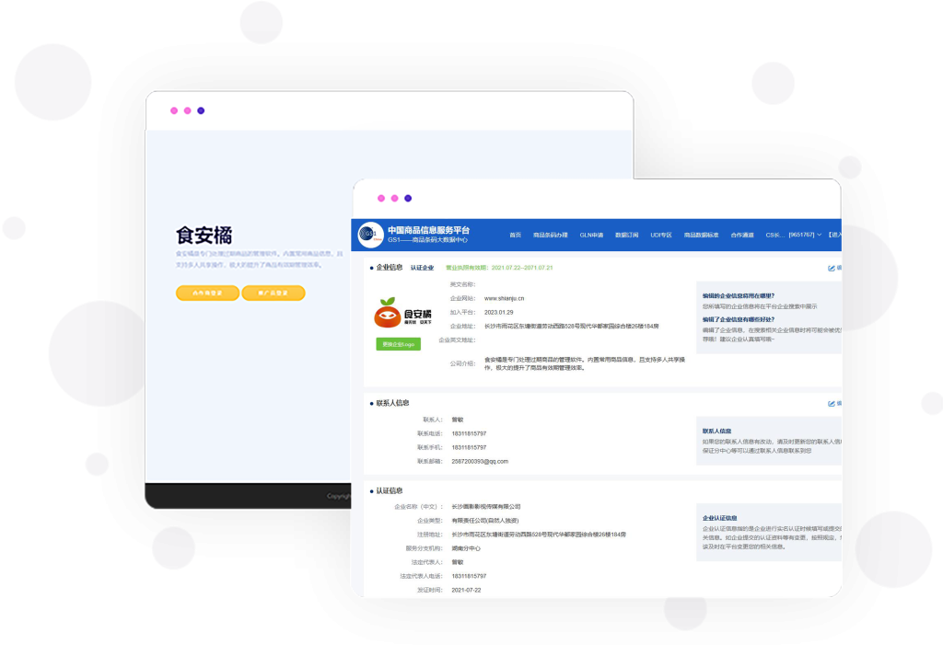The width and height of the screenshot is (943, 656).
Task: Click the GS1——商品条码大数据中心 subtitle
Action: click(x=427, y=240)
